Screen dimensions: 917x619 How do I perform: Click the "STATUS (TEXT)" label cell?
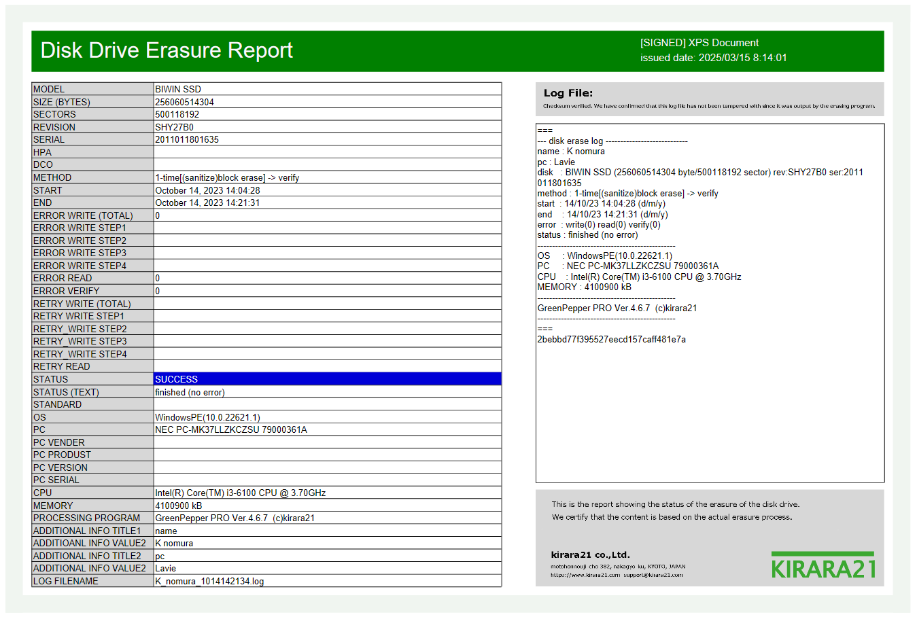click(92, 392)
